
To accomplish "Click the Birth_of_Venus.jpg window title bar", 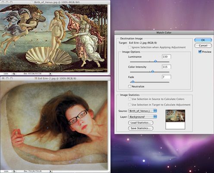I will 55,2.
